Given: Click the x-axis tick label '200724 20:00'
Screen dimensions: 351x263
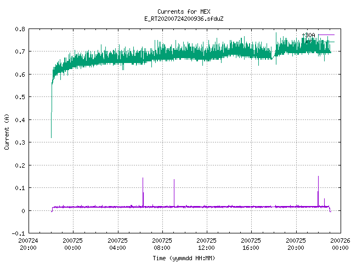Looking at the screenshot, I should click(x=28, y=244).
